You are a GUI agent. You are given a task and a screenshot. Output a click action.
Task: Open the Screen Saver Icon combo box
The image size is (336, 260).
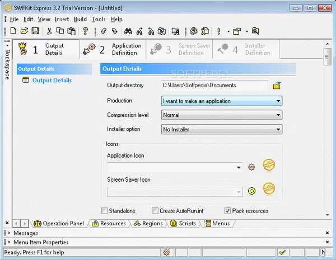175,192
